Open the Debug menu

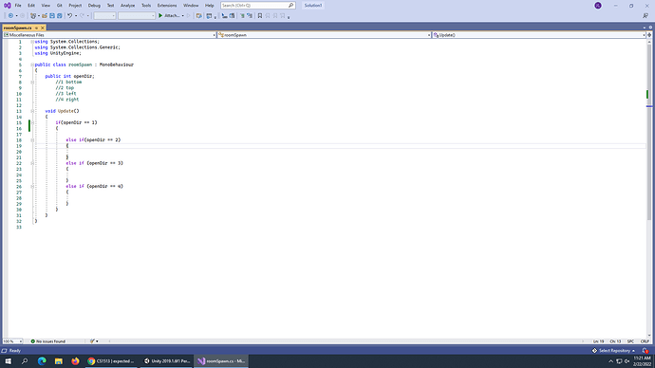point(94,6)
